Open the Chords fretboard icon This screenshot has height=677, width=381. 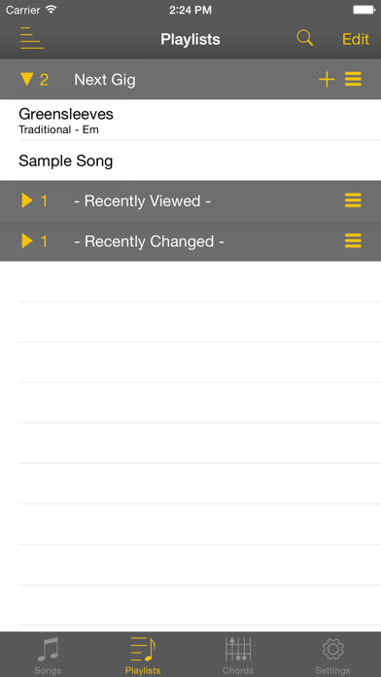pyautogui.click(x=238, y=650)
